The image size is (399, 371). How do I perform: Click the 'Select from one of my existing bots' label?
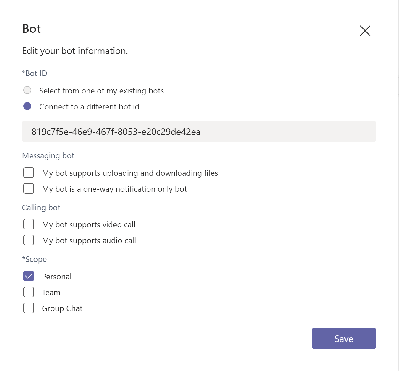tap(101, 91)
